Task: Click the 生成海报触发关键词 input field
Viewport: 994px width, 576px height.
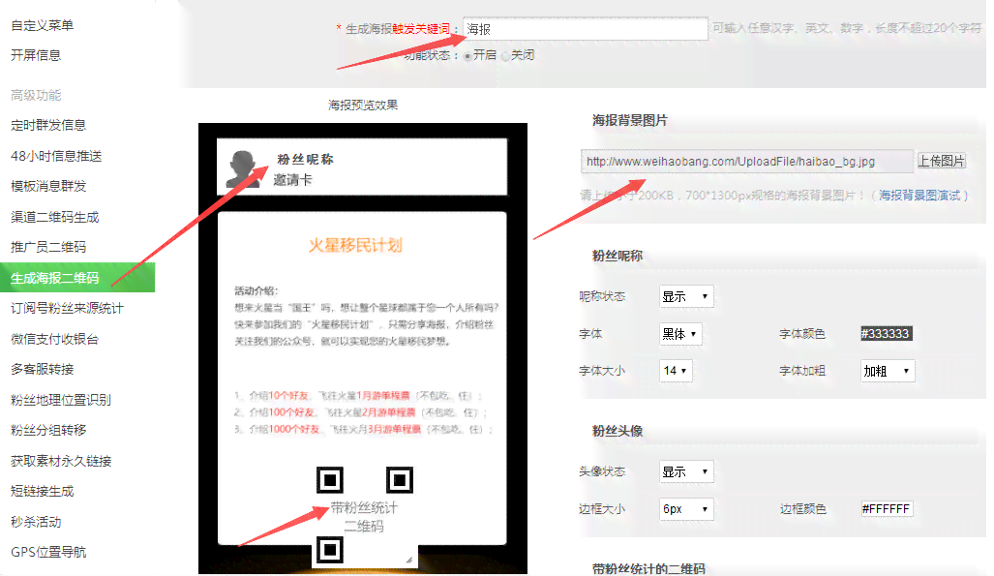Action: [586, 29]
